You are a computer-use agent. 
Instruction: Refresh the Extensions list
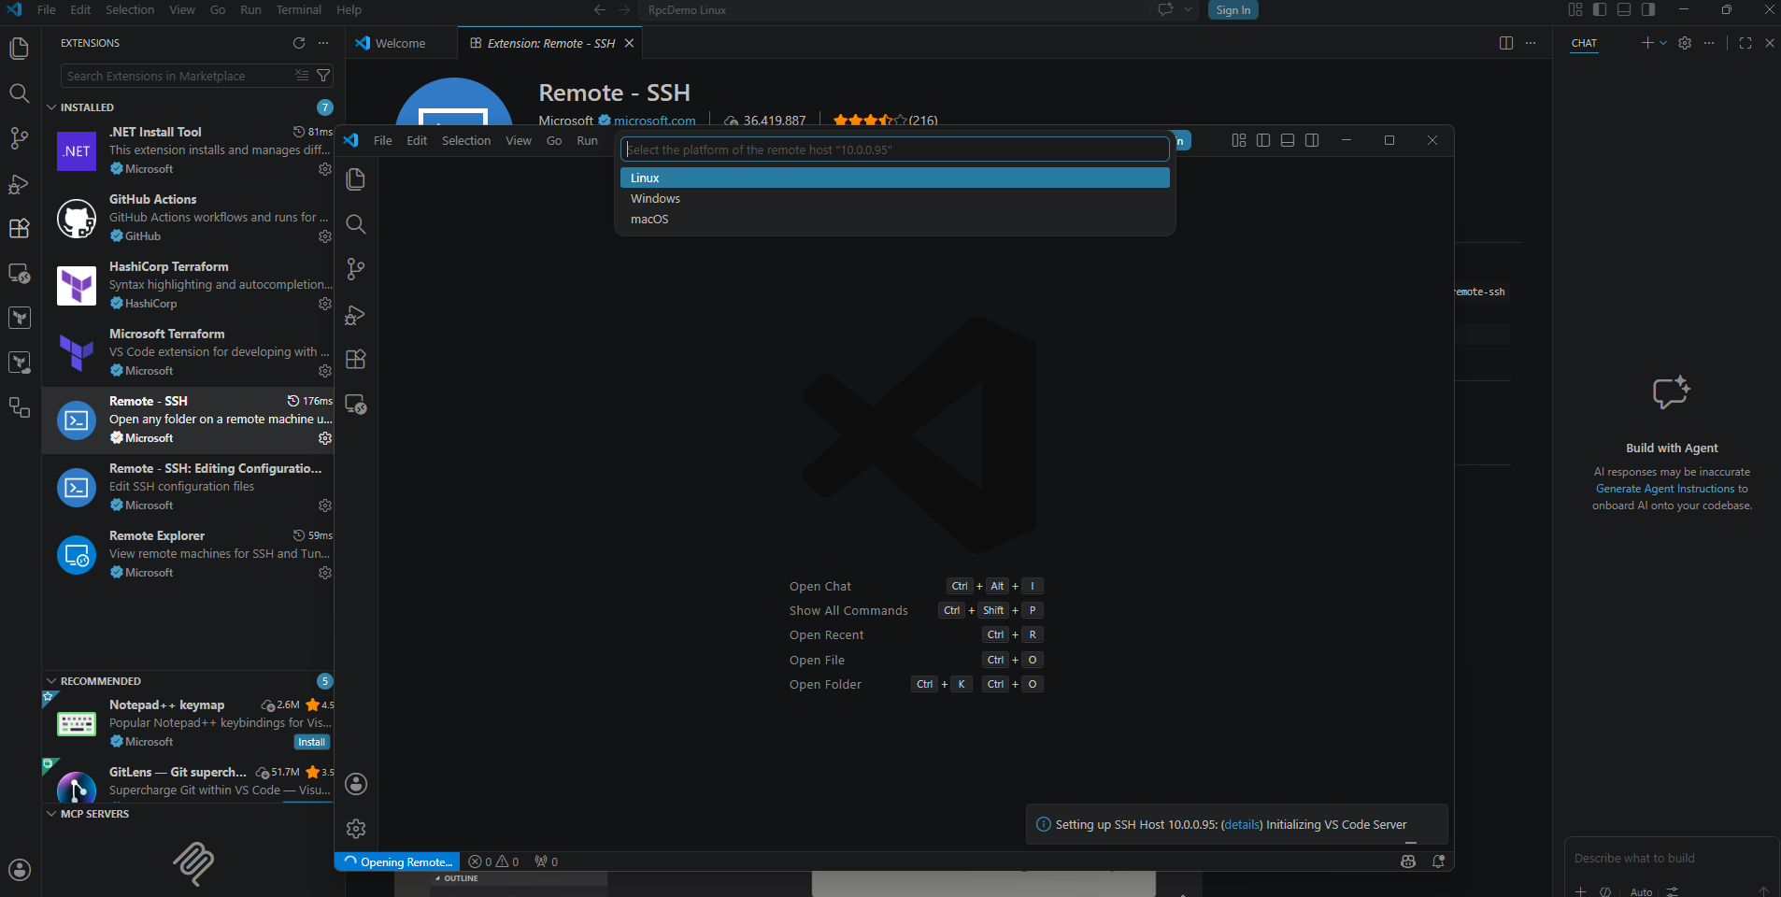tap(299, 43)
